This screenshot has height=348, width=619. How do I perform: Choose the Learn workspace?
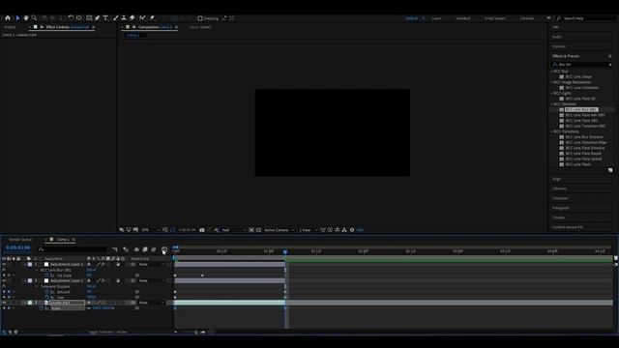click(436, 18)
